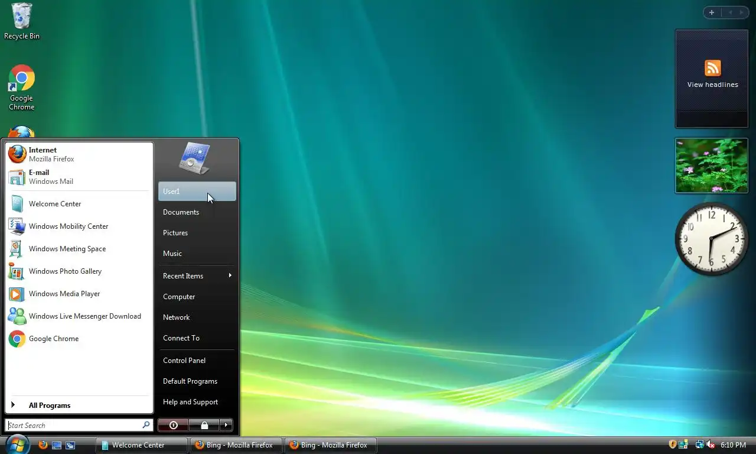The width and height of the screenshot is (756, 454).
Task: Open E-mail Windows Mail entry
Action: pyautogui.click(x=79, y=177)
